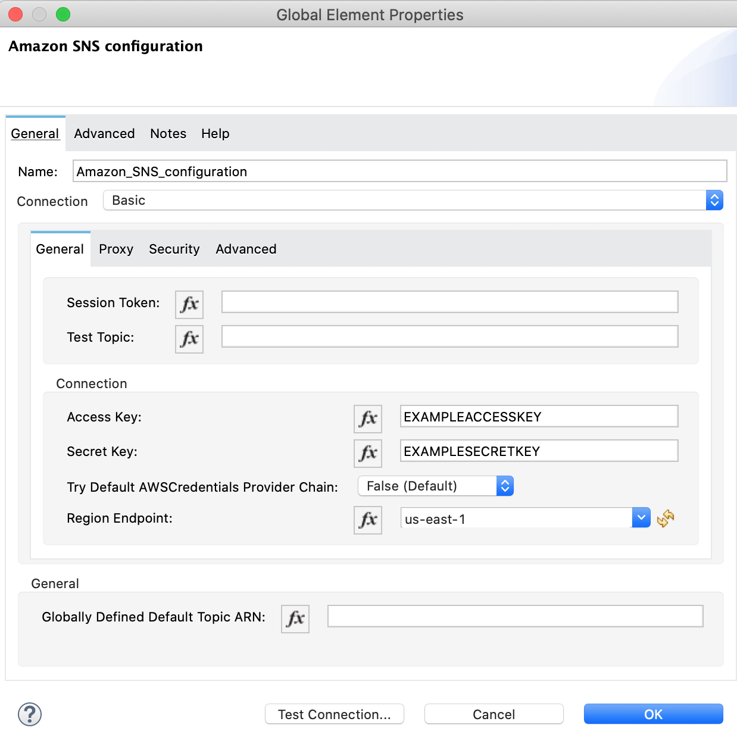Screen dimensions: 737x731
Task: Expand Try Default AWSCredentials Provider Chain dropdown
Action: pos(504,486)
